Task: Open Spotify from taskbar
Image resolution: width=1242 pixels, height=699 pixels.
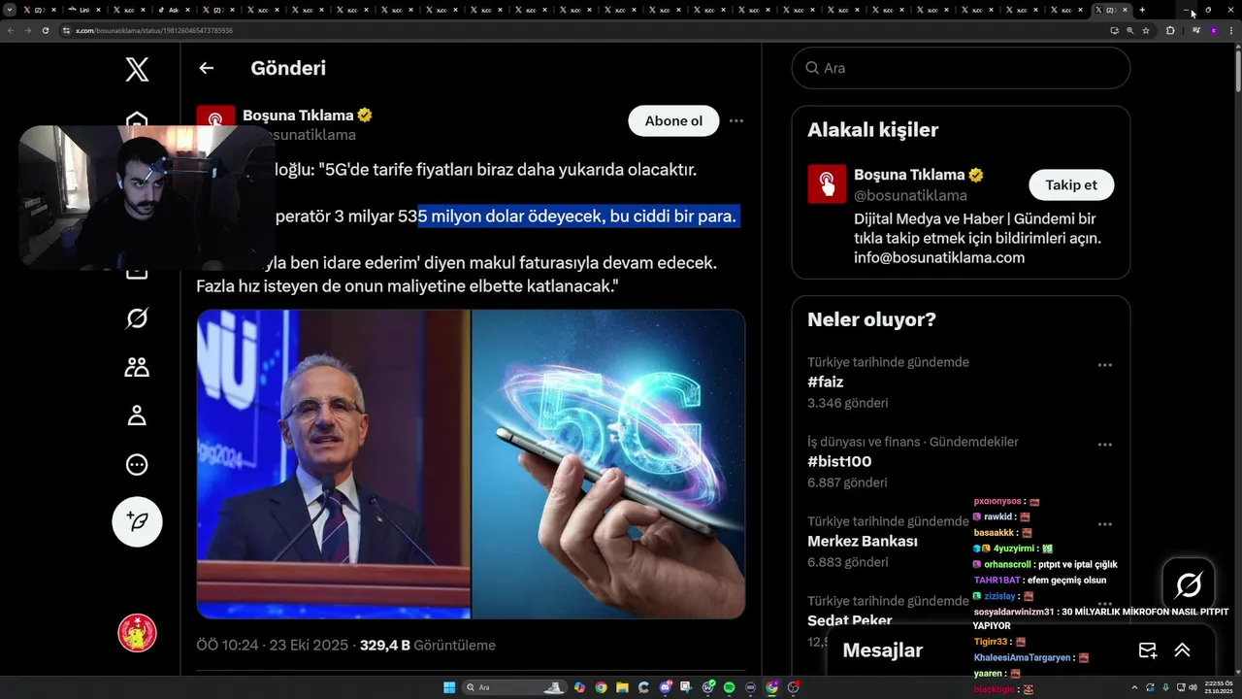Action: coord(729,687)
